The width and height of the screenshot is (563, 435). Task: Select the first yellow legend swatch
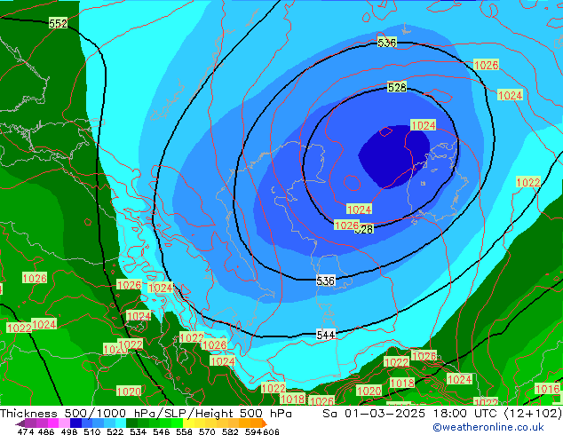pos(188,423)
